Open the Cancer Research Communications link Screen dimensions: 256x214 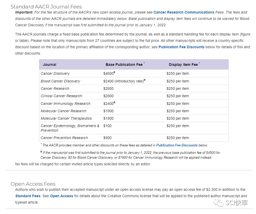pos(184,12)
